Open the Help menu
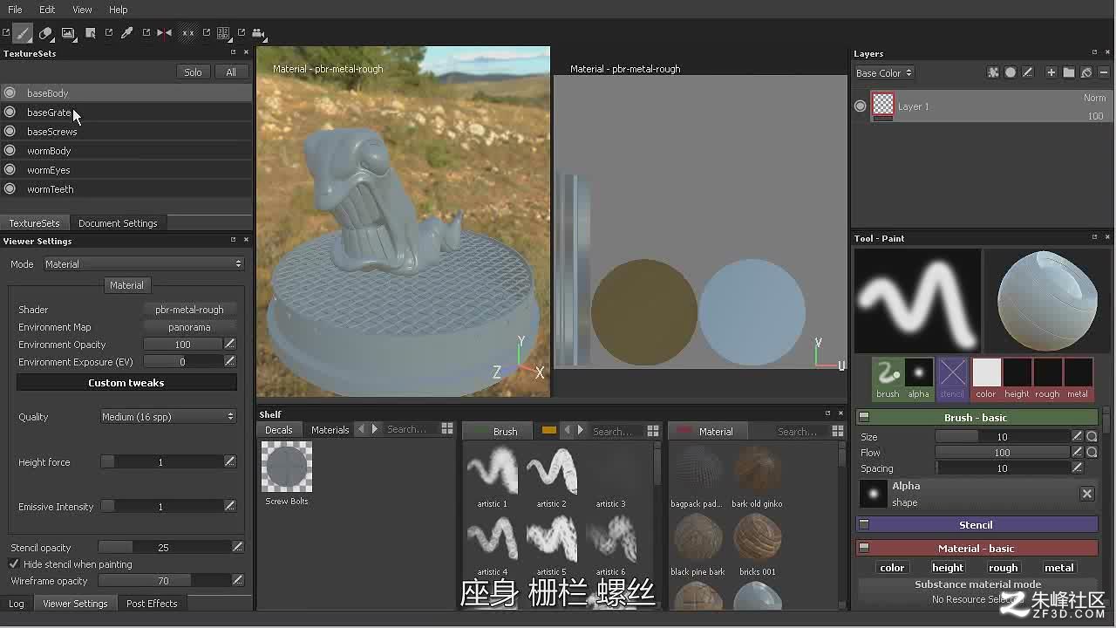 click(119, 10)
